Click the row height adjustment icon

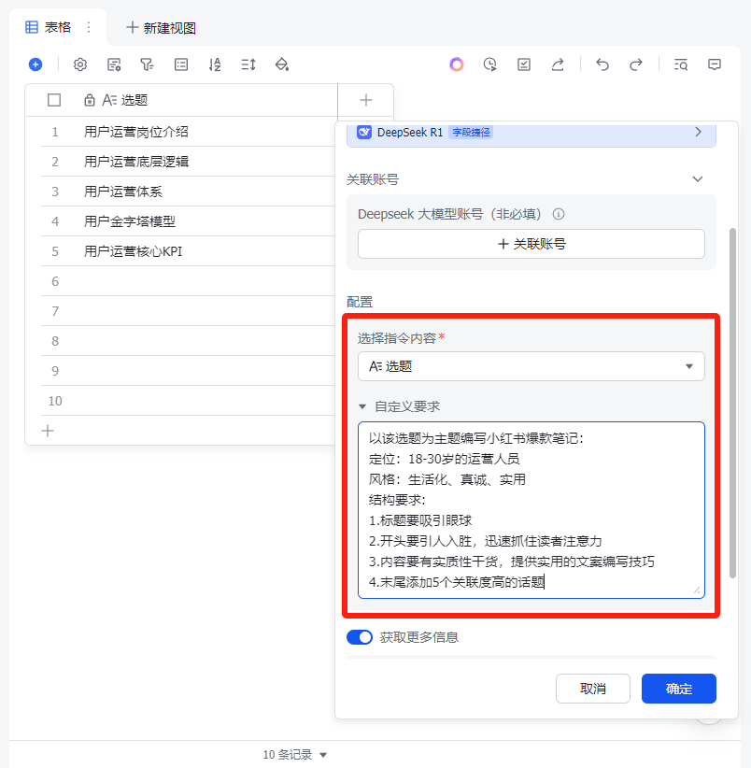click(248, 64)
